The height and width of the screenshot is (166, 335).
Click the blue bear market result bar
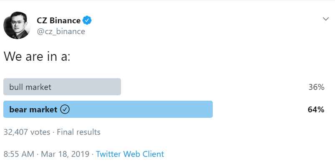click(108, 109)
